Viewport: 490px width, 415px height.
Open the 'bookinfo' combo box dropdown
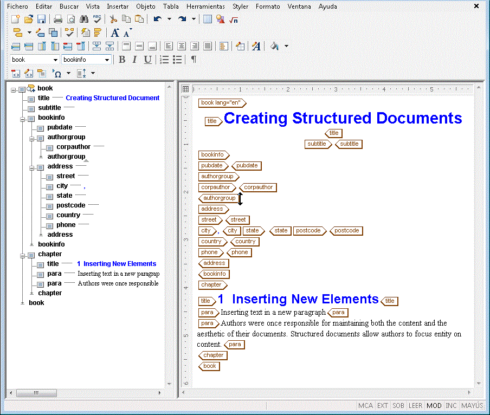pos(107,60)
